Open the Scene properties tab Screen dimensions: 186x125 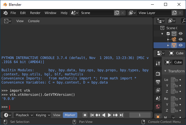pyautogui.click(x=158, y=98)
